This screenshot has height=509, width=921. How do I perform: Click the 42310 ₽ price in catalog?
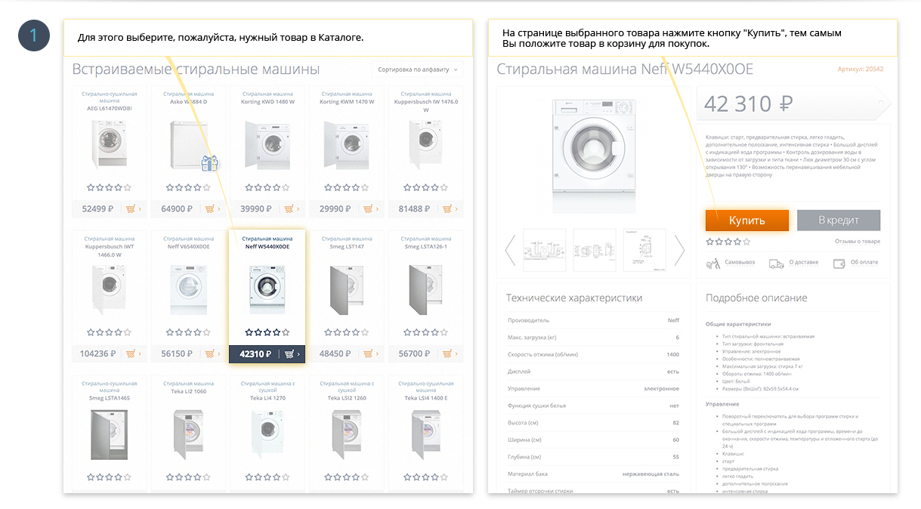click(x=255, y=353)
